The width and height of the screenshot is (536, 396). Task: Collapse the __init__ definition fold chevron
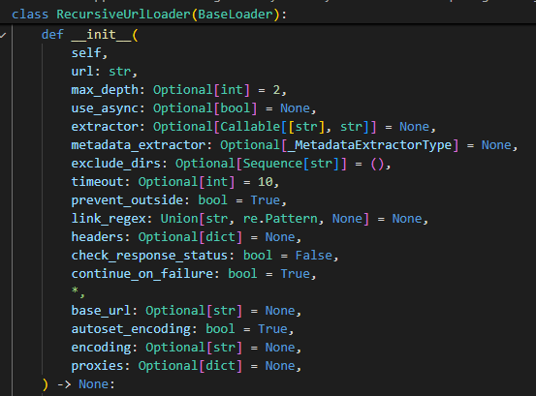coord(3,35)
